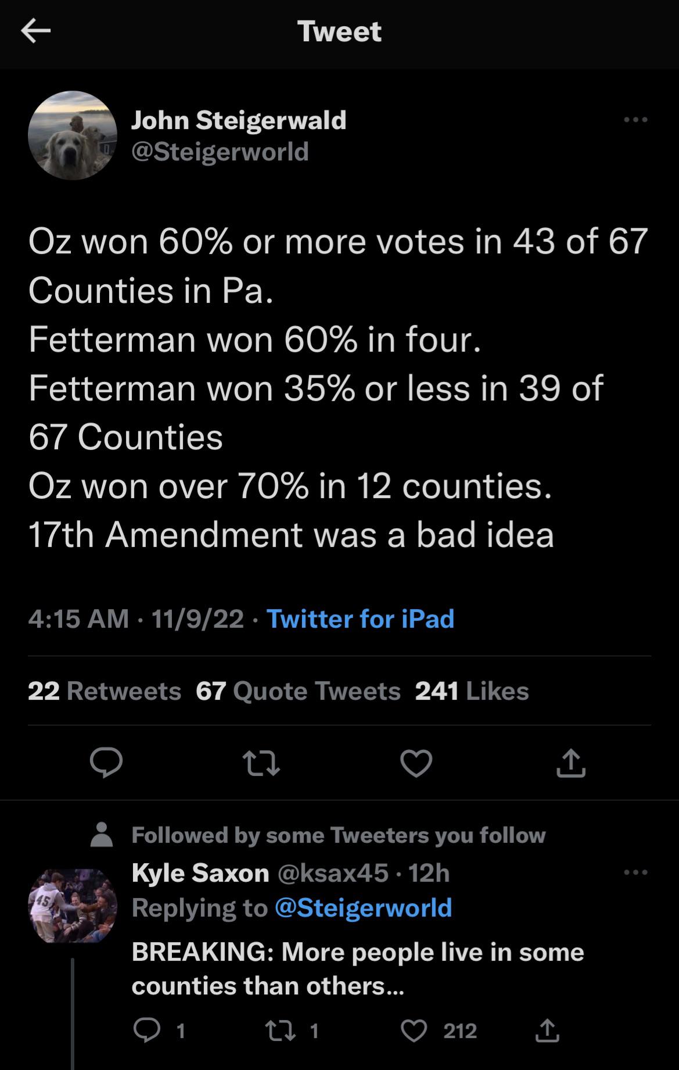The width and height of the screenshot is (679, 1070).
Task: Share Kyle Saxon's reply
Action: coord(547,1030)
